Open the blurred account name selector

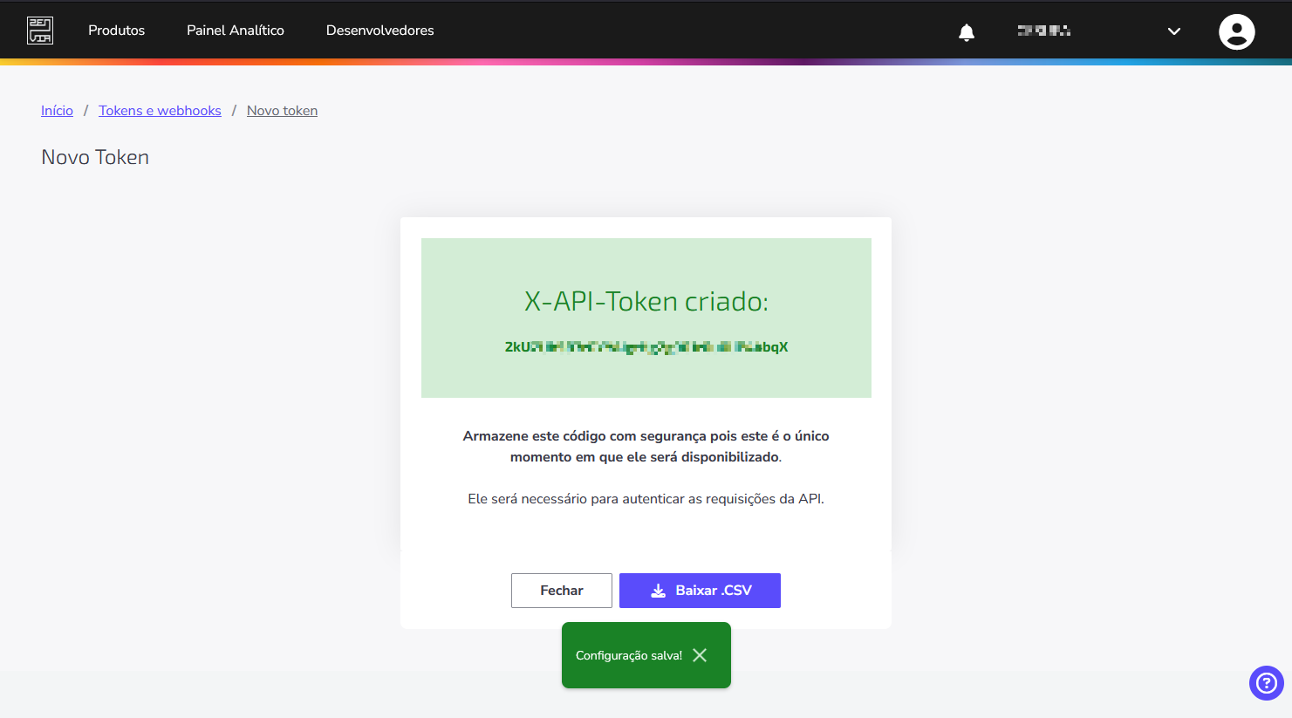(x=1044, y=31)
